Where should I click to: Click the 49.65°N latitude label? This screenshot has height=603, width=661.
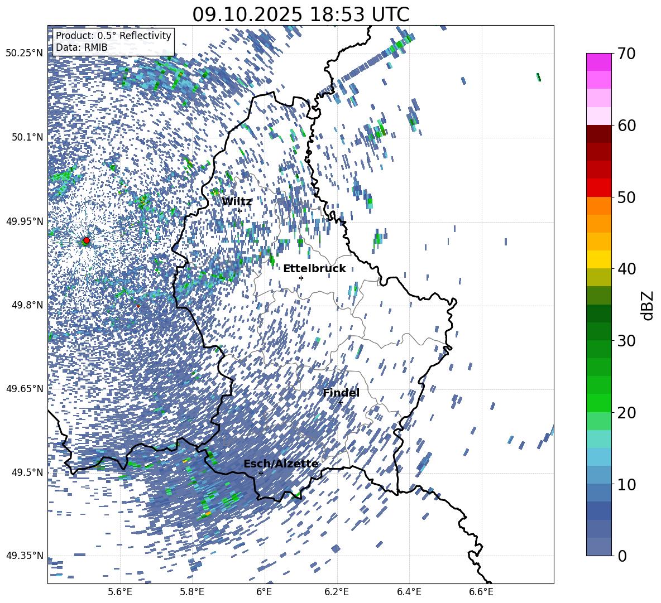tap(25, 388)
